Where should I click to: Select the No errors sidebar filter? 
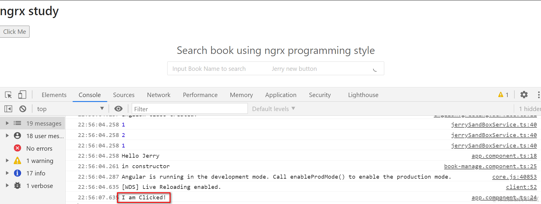click(39, 148)
